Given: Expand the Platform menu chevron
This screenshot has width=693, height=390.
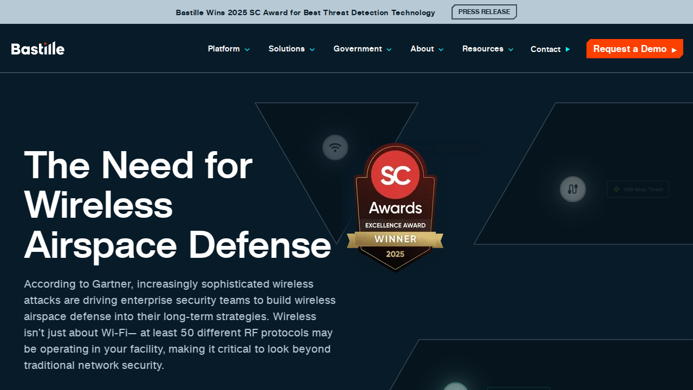Looking at the screenshot, I should click(247, 49).
